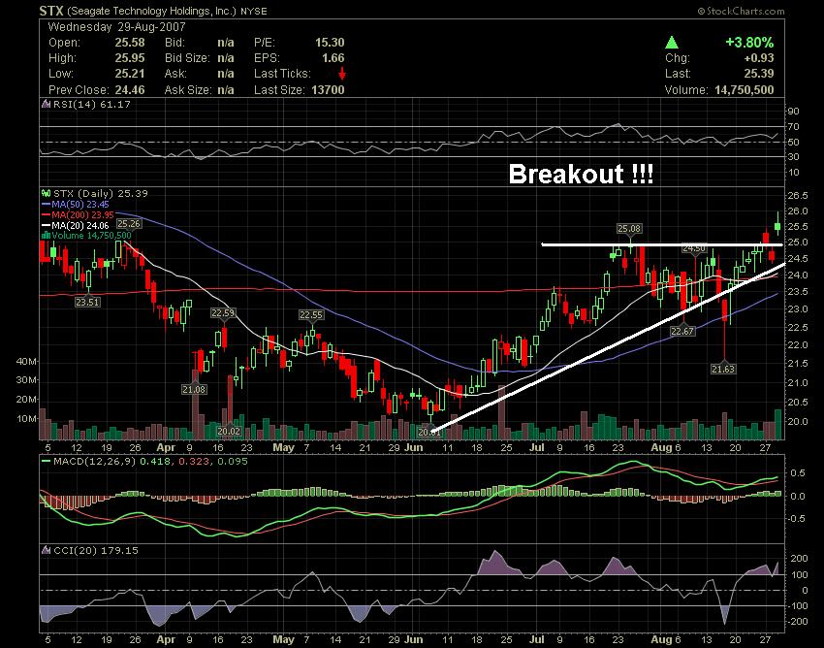Viewport: 824px width, 648px height.
Task: Click the small icon before the RSI(14) label
Action: tap(47, 105)
